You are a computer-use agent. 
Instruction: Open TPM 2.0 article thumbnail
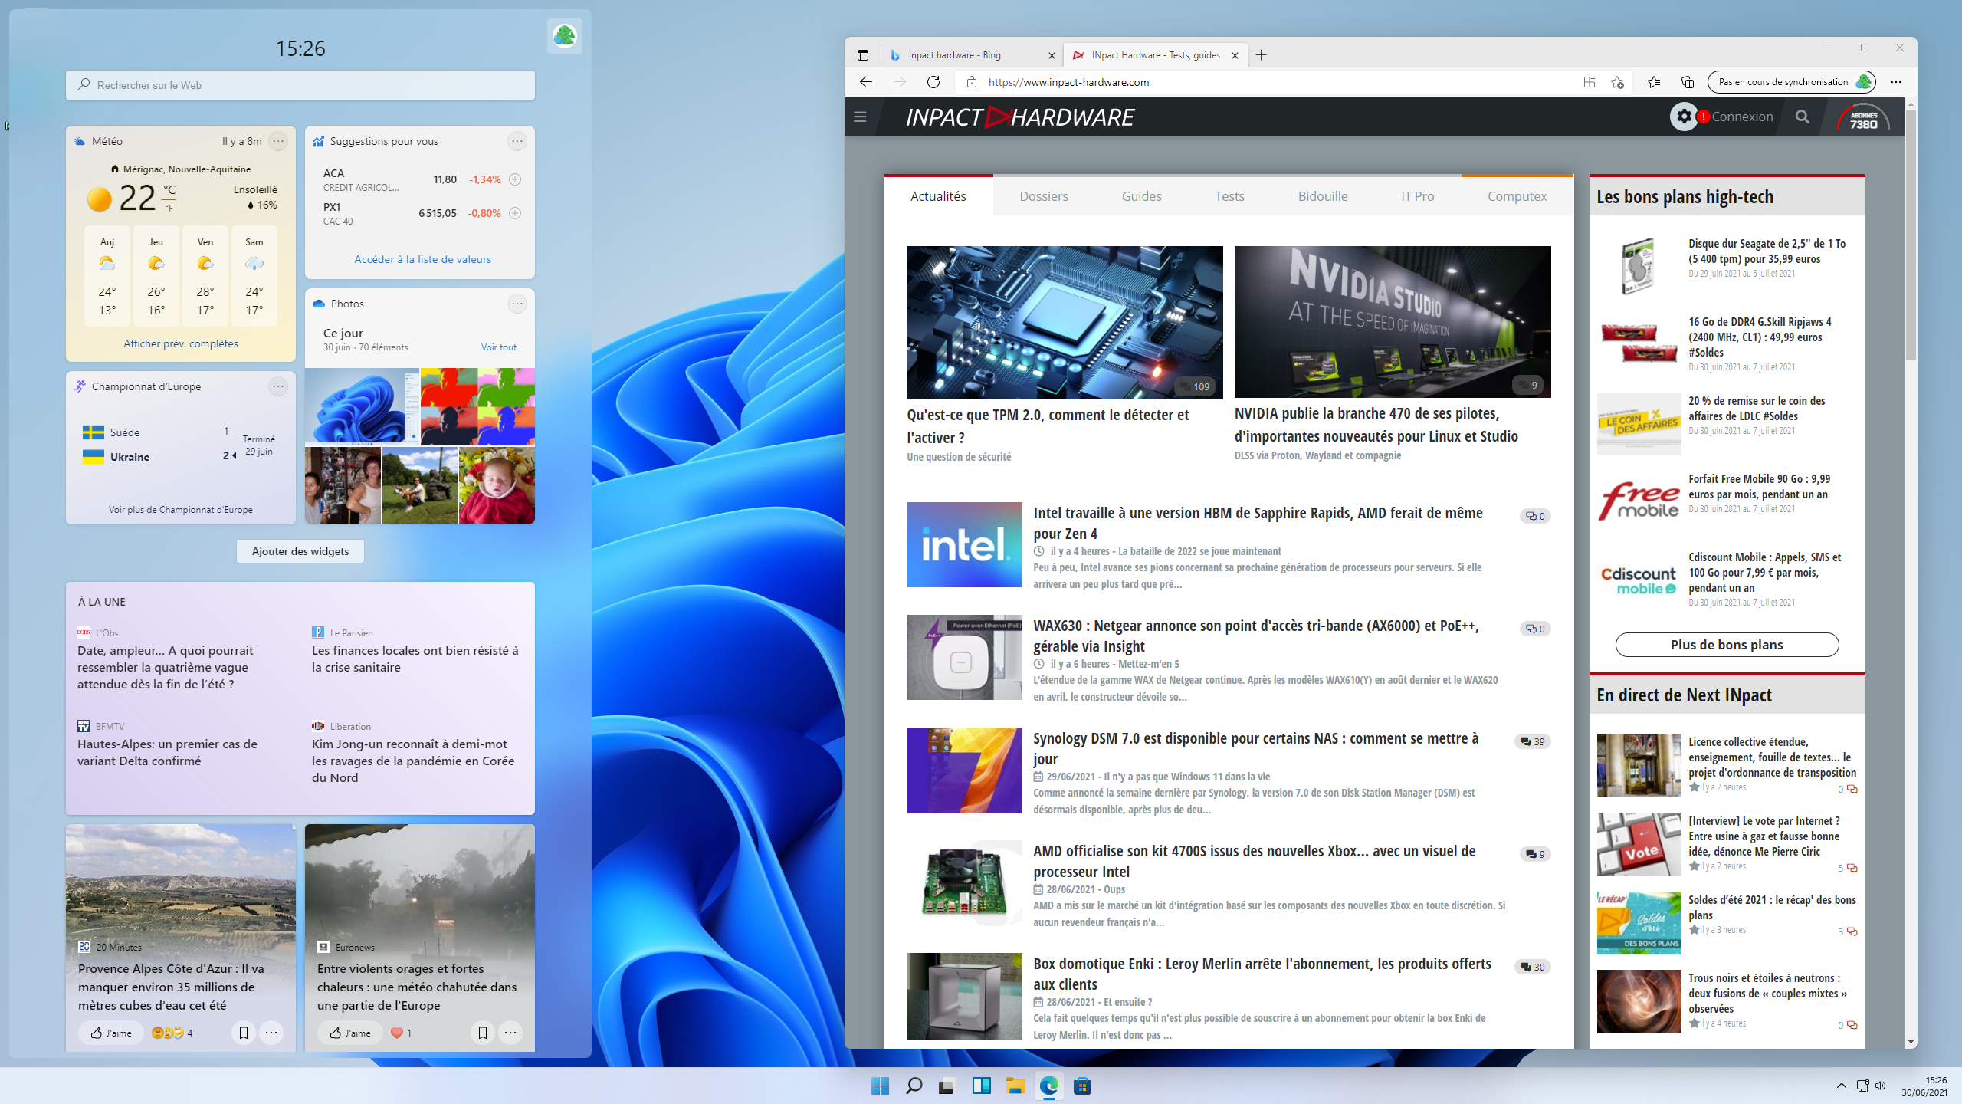[1065, 322]
